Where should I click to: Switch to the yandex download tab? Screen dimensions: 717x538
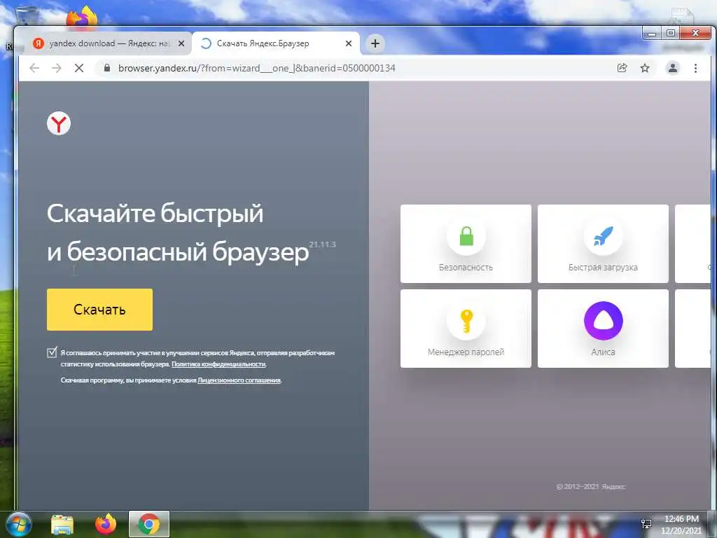(109, 43)
